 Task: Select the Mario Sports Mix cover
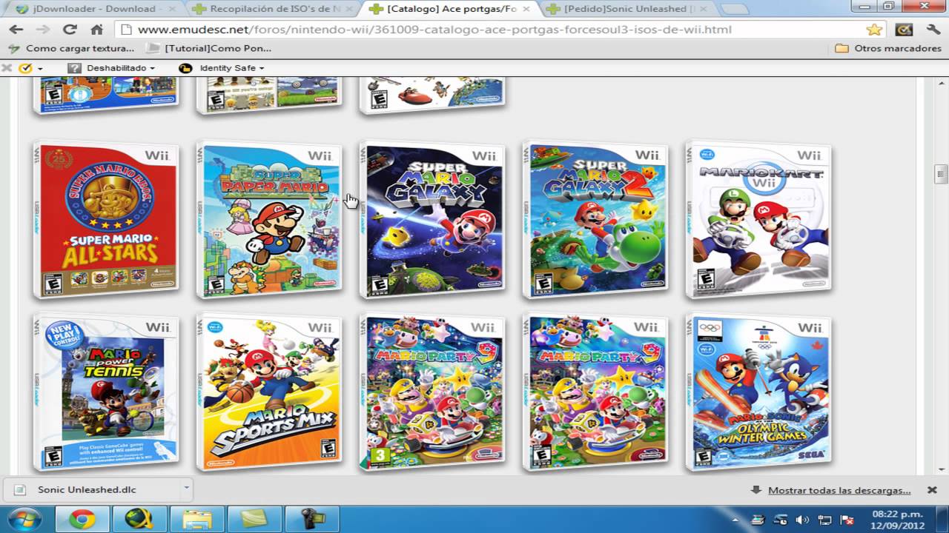click(269, 392)
